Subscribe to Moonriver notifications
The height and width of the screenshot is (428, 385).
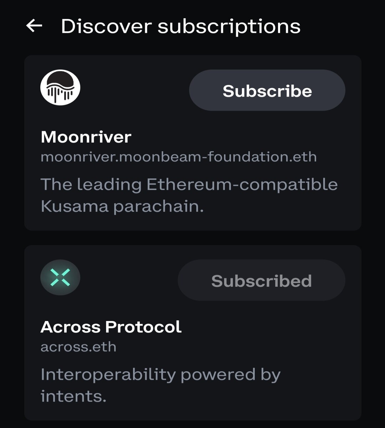click(x=267, y=90)
